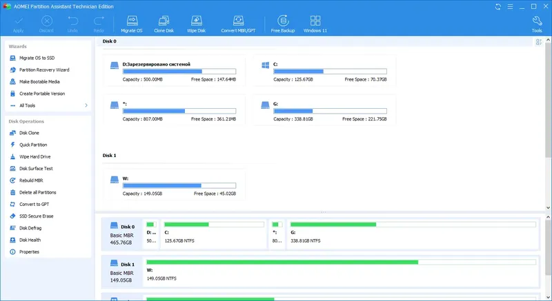The height and width of the screenshot is (301, 552).
Task: Open the Tools wrench menu
Action: 537,24
